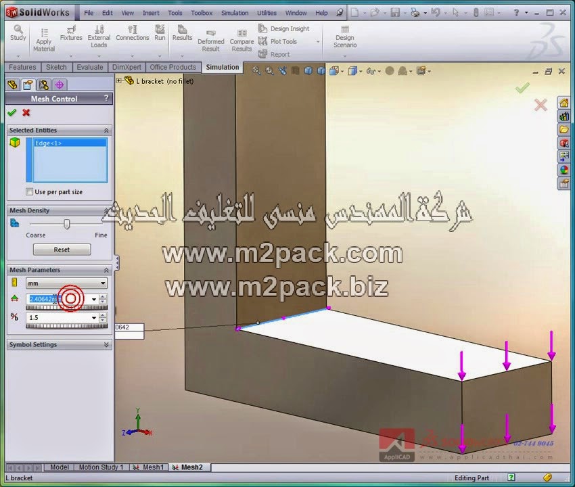575x487 pixels.
Task: Open ratio 1.5 dropdown arrow
Action: point(94,318)
